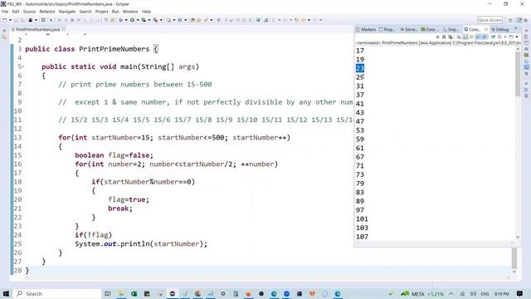The width and height of the screenshot is (531, 299).
Task: Expand the Debug dropdown arrow in toolbar
Action: pyautogui.click(x=126, y=20)
